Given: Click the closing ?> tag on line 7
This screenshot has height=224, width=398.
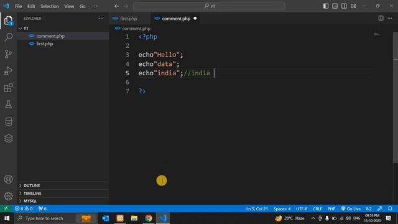Looking at the screenshot, I should (x=142, y=91).
